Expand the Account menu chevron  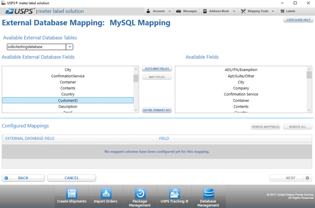170,11
